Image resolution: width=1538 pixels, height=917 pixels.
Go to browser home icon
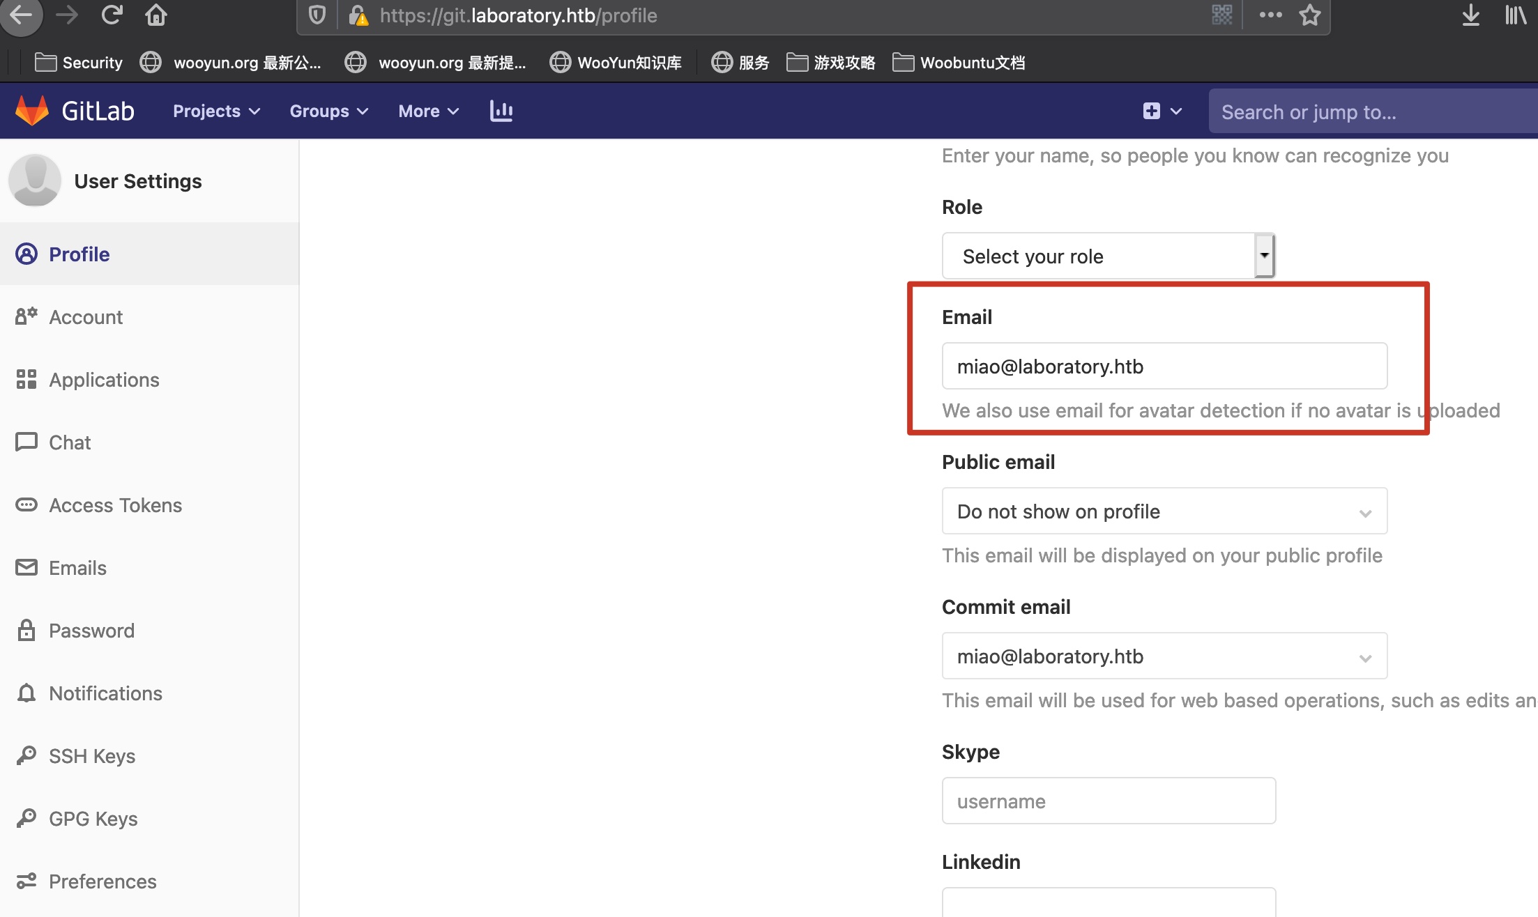coord(155,15)
